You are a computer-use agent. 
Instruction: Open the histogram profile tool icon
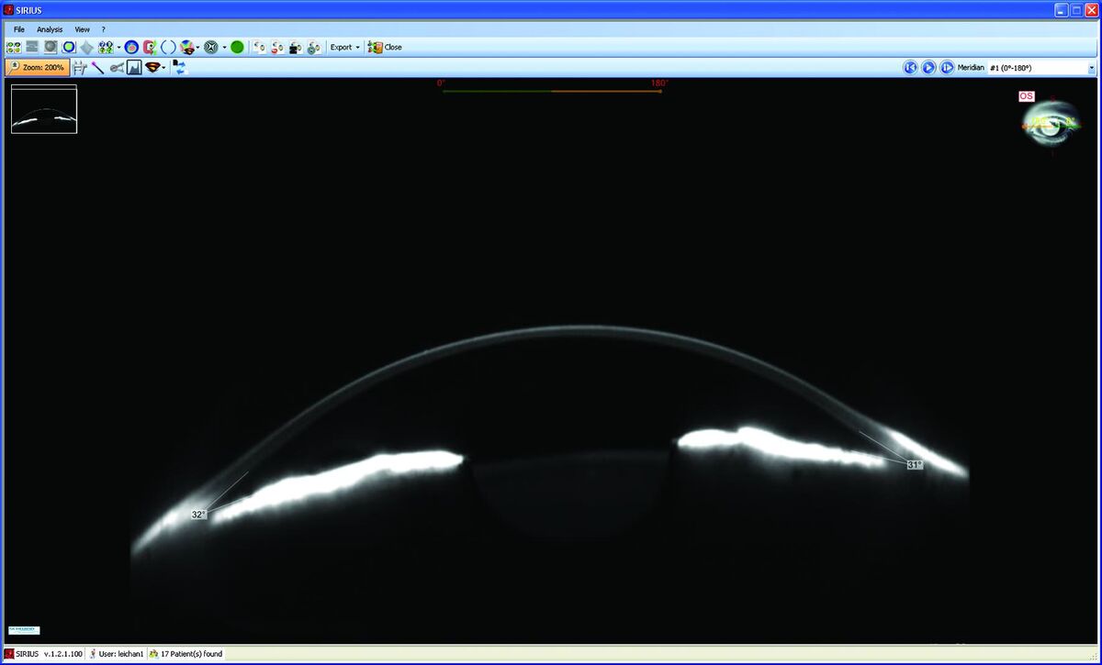click(134, 68)
